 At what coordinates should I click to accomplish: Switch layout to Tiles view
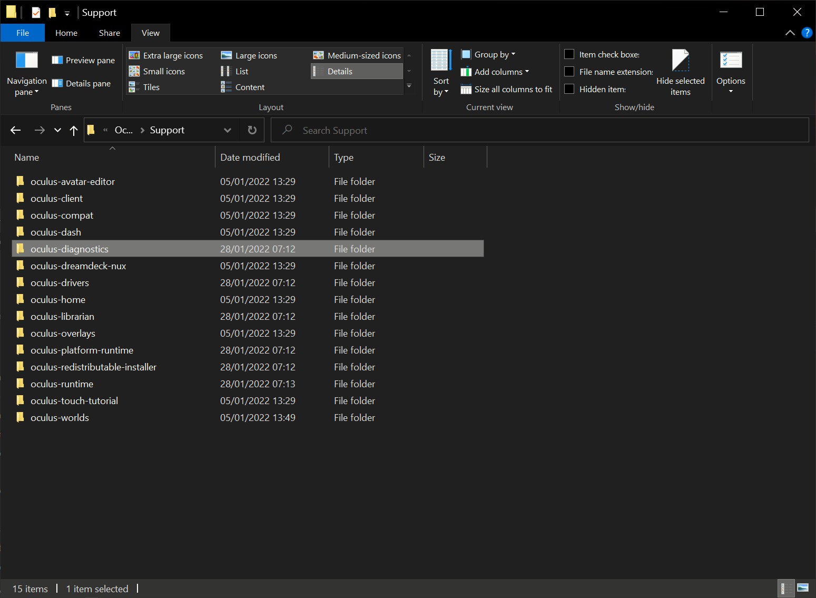(x=145, y=87)
